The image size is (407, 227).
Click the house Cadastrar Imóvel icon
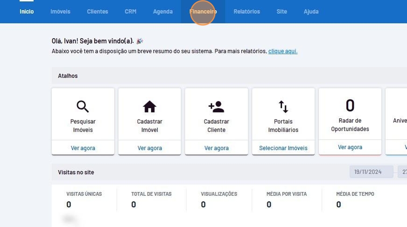[x=149, y=106]
